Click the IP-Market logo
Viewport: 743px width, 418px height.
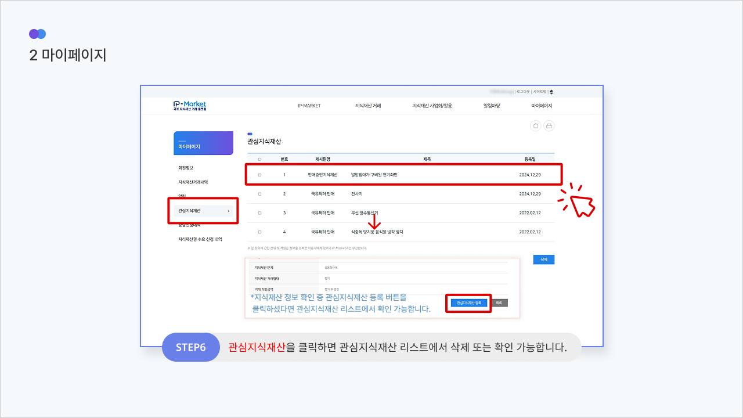[190, 106]
